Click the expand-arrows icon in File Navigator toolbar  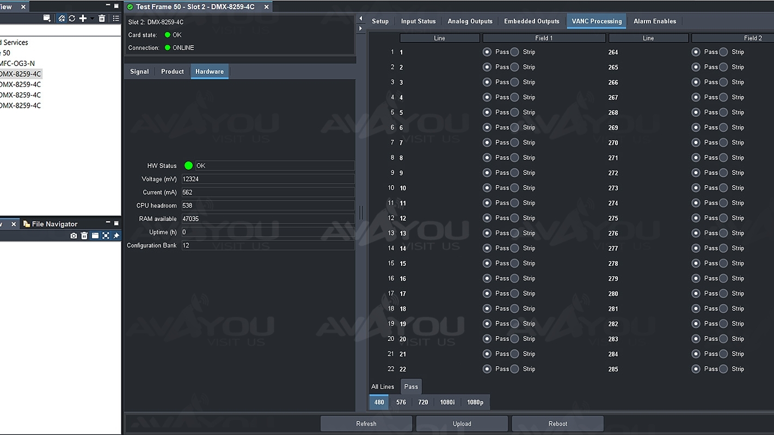point(106,235)
